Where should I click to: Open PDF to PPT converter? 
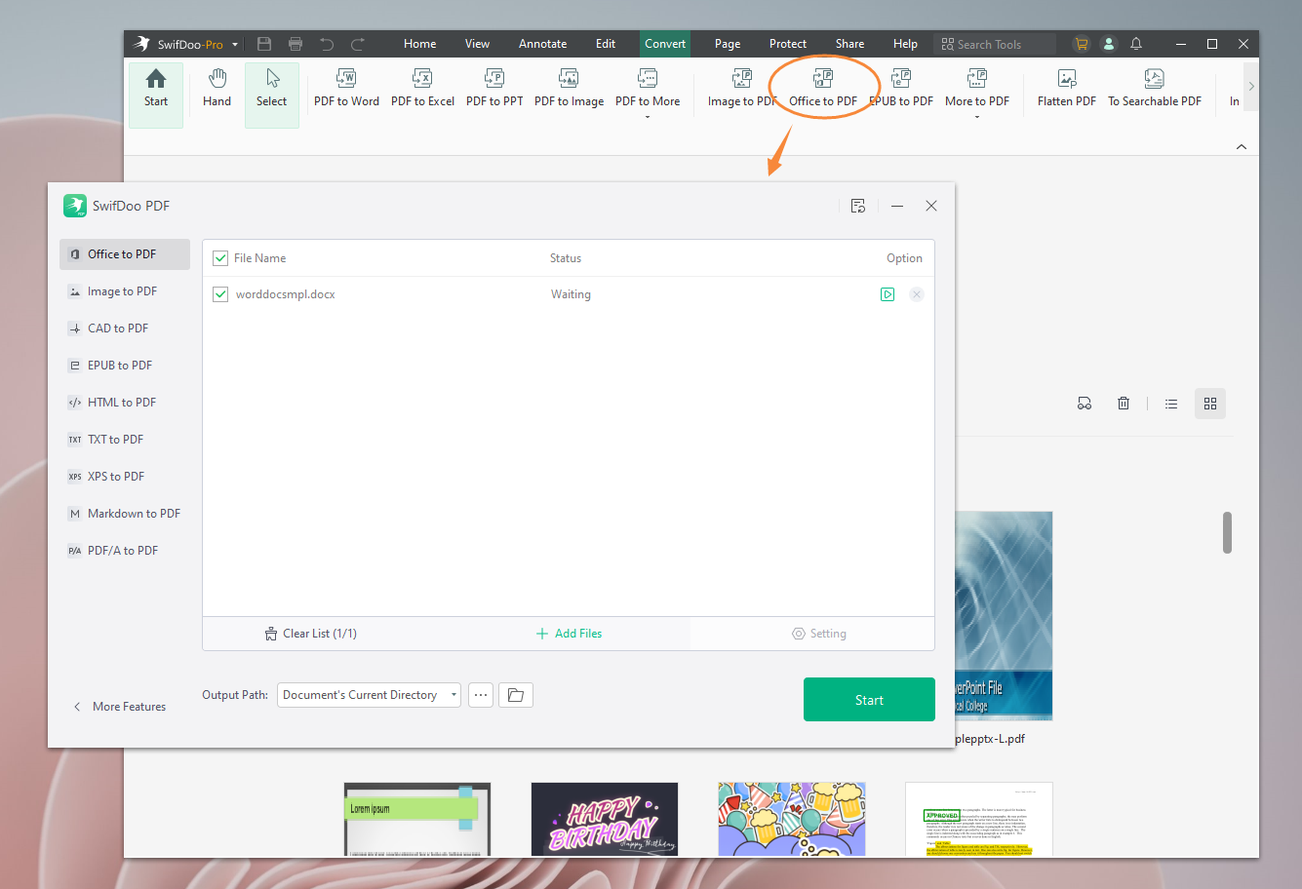click(494, 89)
